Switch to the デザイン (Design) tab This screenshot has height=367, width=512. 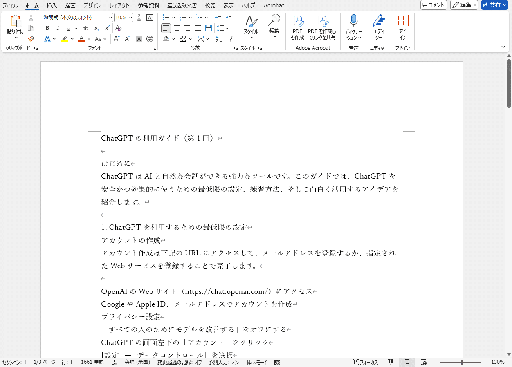coord(92,5)
